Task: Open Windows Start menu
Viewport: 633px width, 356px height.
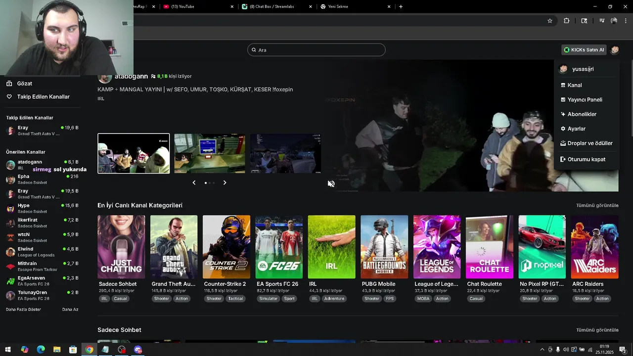Action: click(8, 350)
